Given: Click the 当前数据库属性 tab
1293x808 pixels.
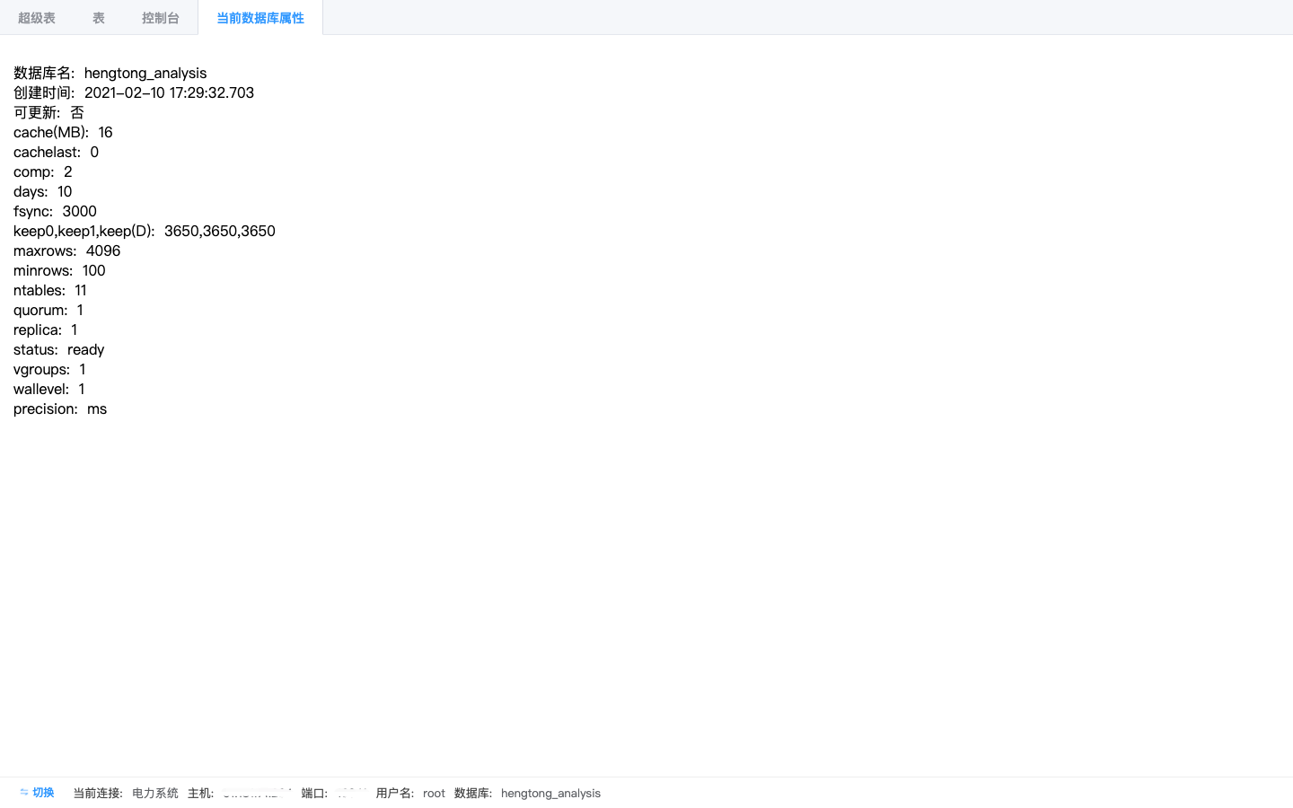Looking at the screenshot, I should (260, 18).
